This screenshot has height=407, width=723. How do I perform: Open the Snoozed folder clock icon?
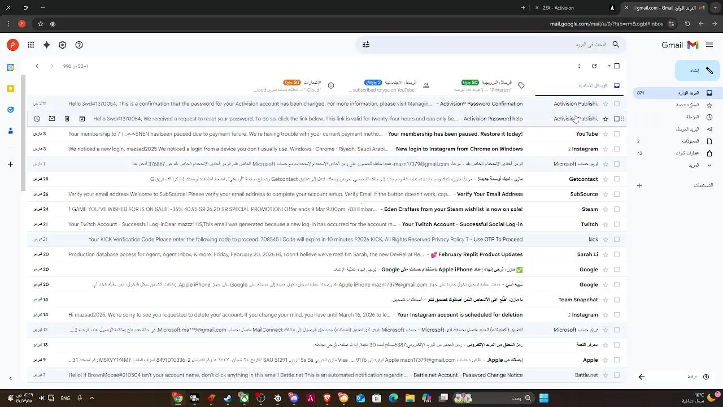[709, 117]
